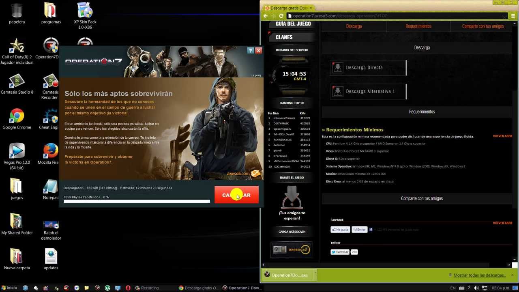Switch to the Descarga gratis Chrome tab
519x292 pixels.
click(x=289, y=8)
